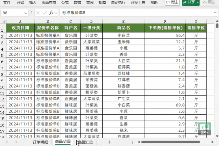Image resolution: width=219 pixels, height=146 pixels.
Task: Click the insert function fx icon
Action: point(51,13)
